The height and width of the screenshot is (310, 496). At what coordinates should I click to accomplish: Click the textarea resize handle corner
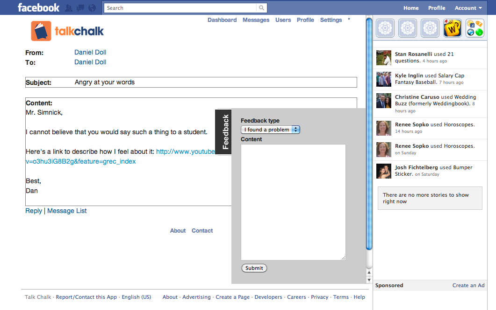343,258
